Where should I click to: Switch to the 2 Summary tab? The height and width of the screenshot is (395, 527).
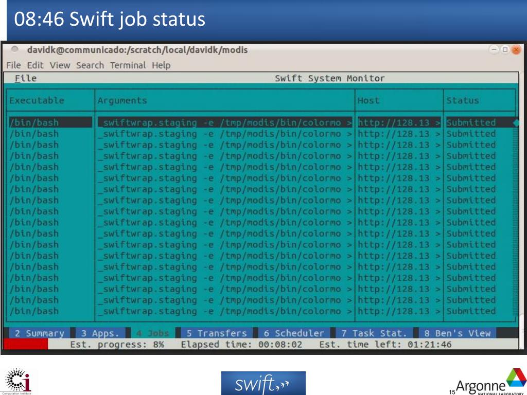click(x=39, y=333)
